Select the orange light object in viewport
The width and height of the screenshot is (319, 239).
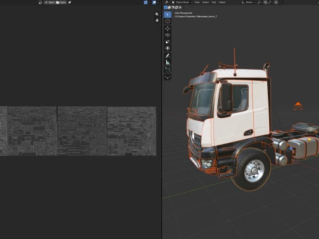pyautogui.click(x=298, y=106)
